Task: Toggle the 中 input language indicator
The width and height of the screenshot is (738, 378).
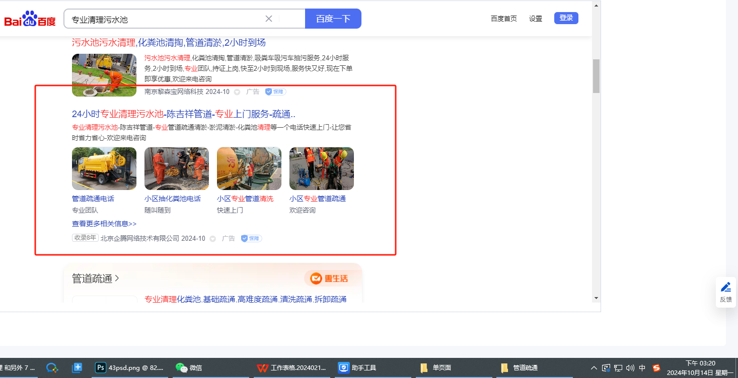Action: [x=642, y=368]
